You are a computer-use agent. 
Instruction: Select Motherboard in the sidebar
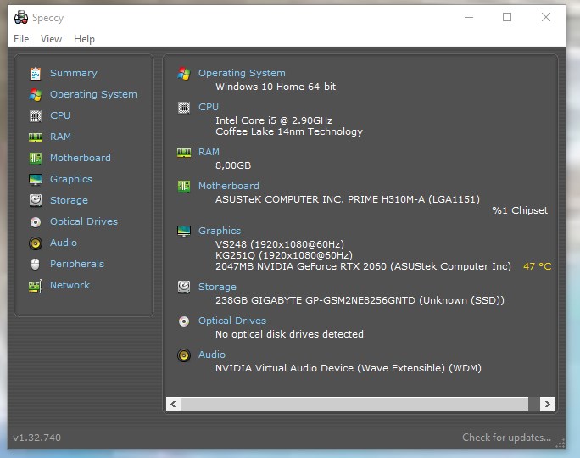coord(81,158)
